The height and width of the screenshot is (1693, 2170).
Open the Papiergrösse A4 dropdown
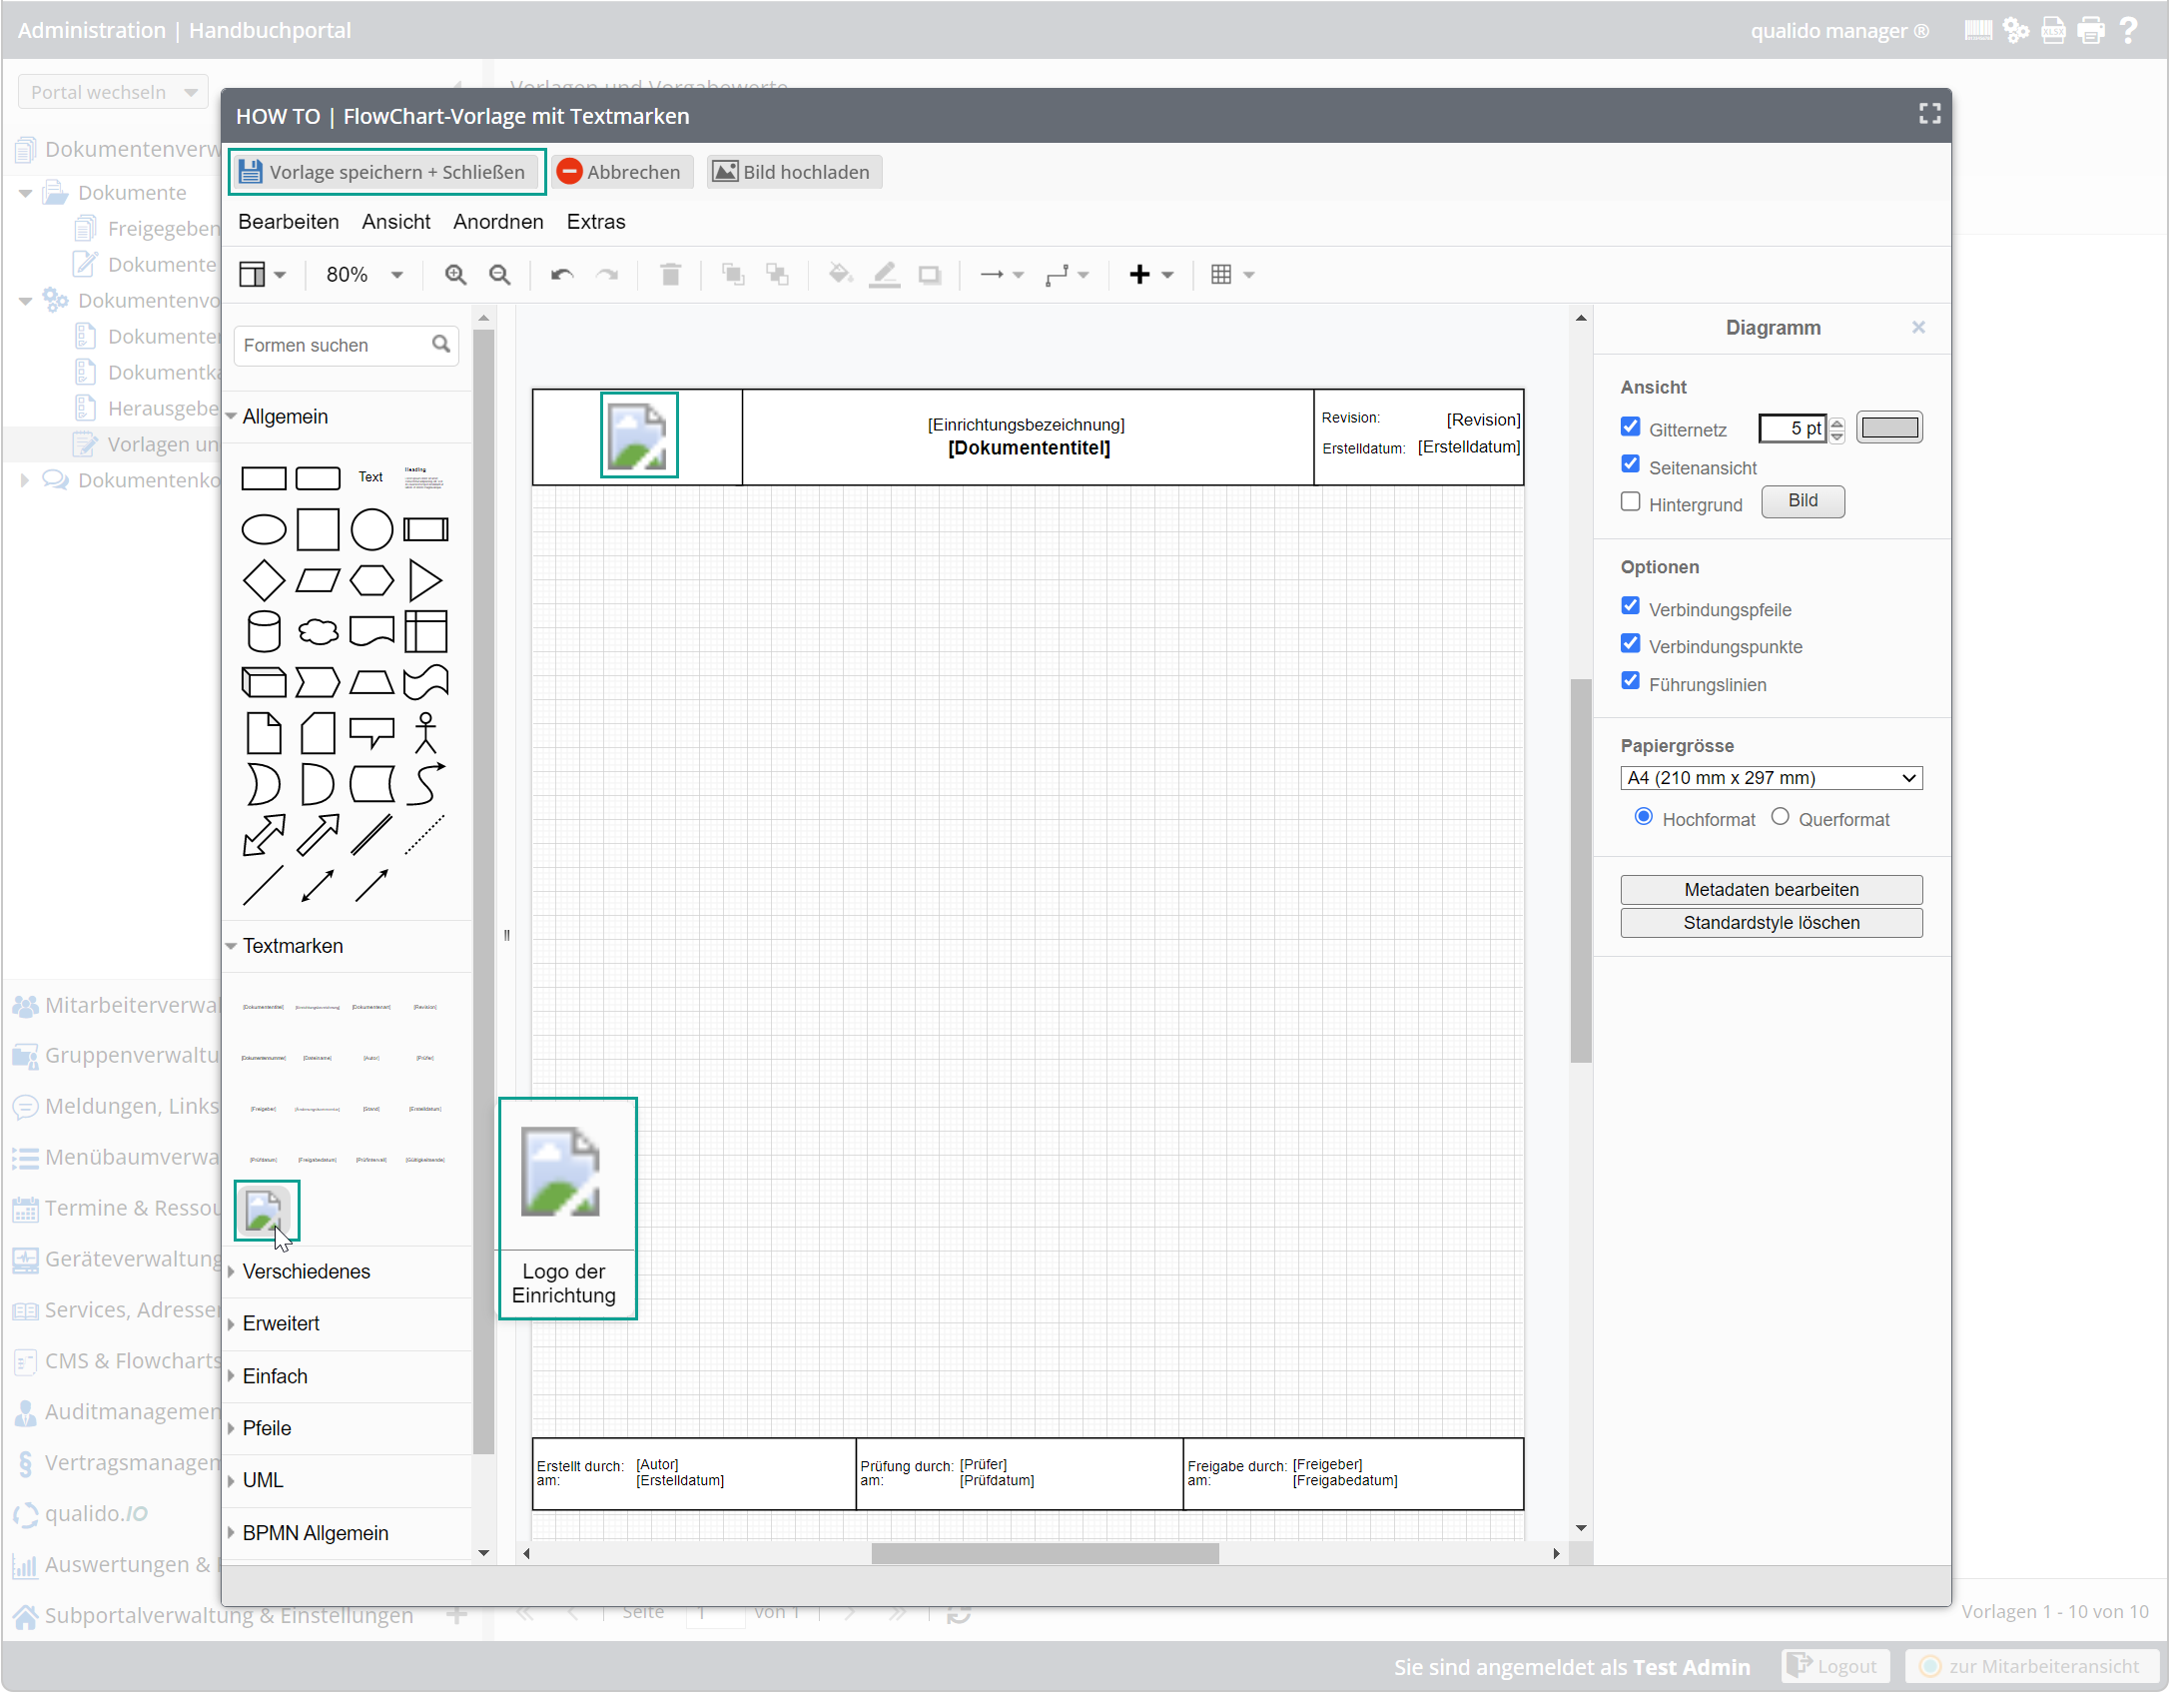tap(1771, 778)
